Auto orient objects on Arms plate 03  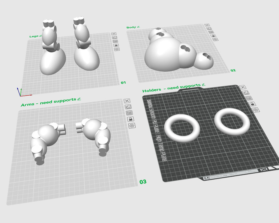coord(128,107)
